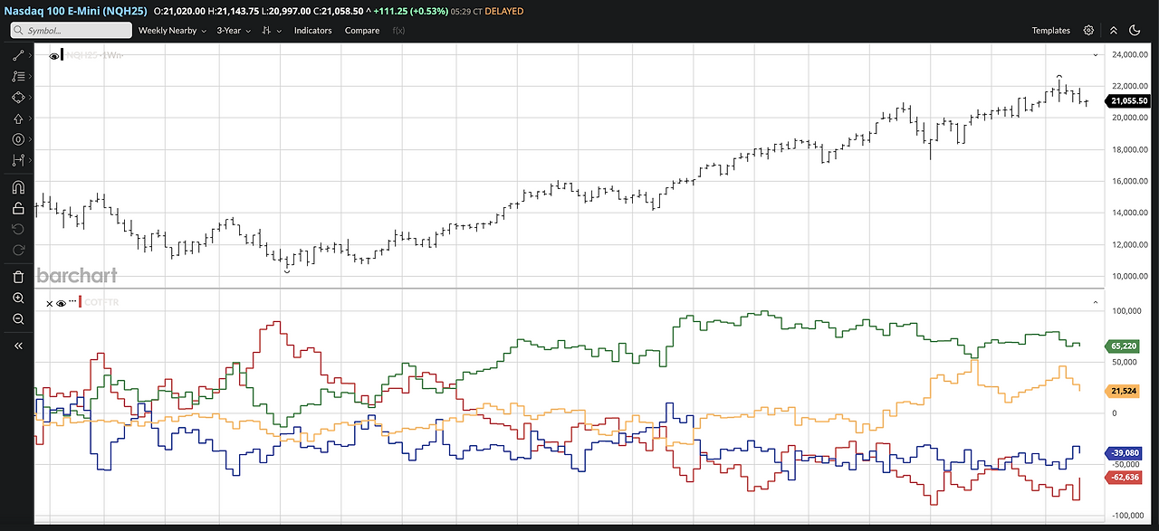Click the green 65,220 value label
Image resolution: width=1159 pixels, height=531 pixels.
(1123, 346)
